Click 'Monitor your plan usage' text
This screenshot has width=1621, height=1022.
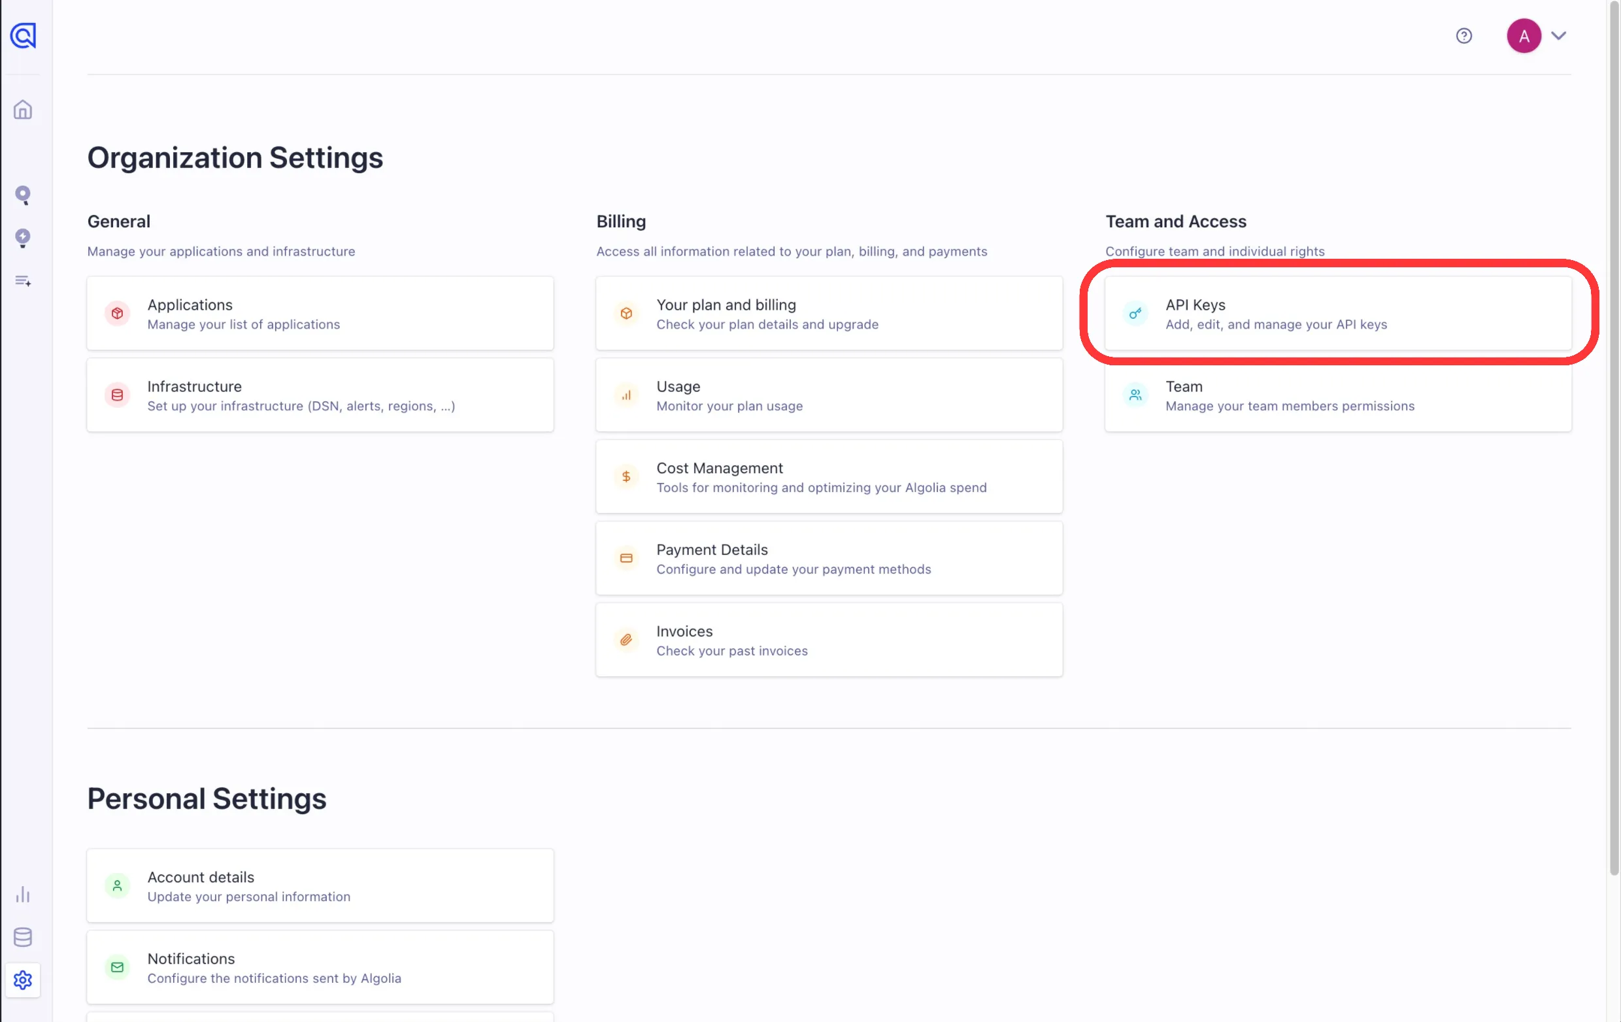[729, 406]
